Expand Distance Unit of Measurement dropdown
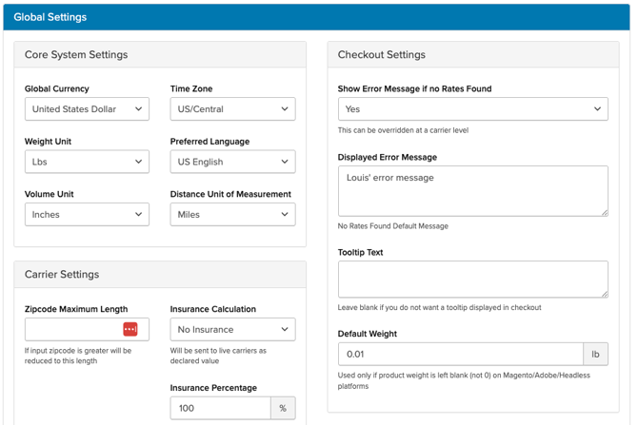The image size is (638, 425). [x=232, y=215]
